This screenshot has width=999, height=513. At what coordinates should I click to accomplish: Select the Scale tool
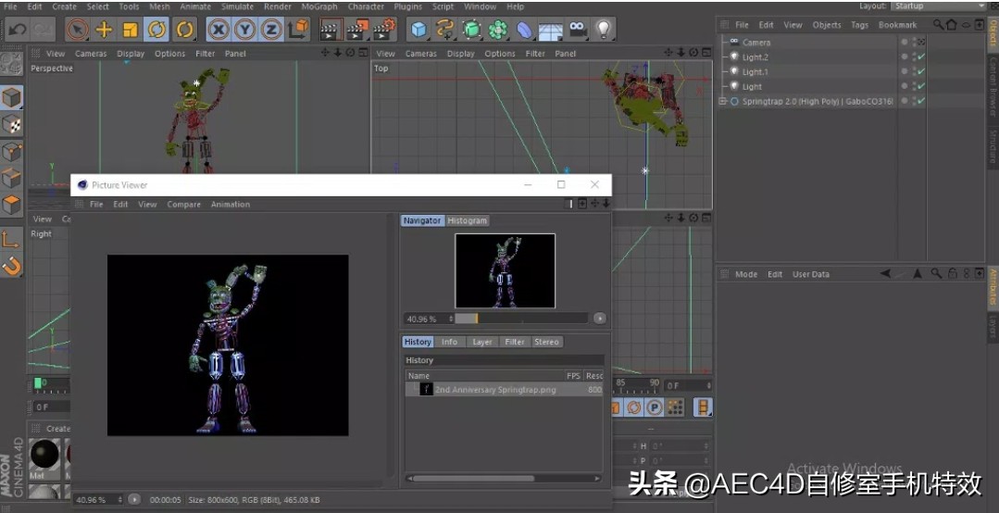click(x=131, y=30)
